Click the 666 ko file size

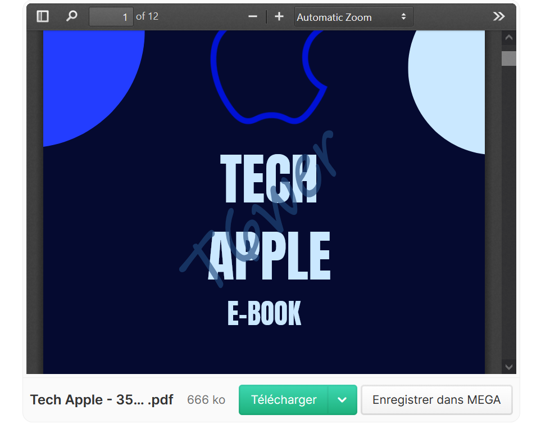(206, 400)
